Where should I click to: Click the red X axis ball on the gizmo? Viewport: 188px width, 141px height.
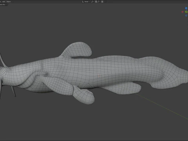coord(183,12)
